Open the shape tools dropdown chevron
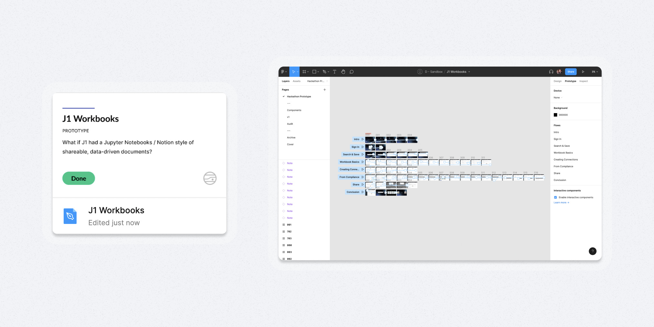This screenshot has height=327, width=654. tap(318, 72)
